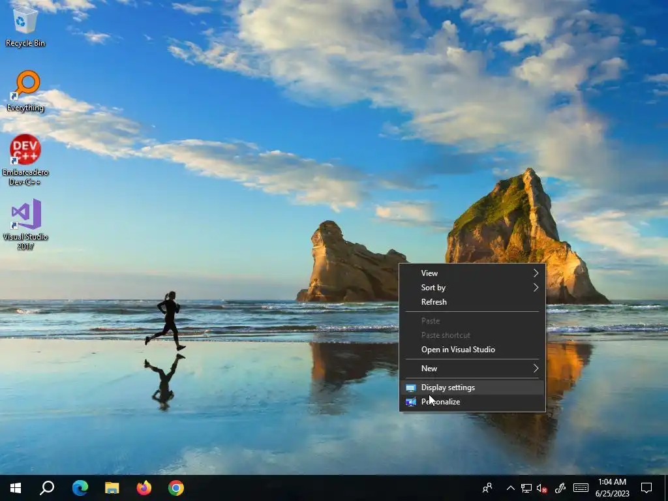Open the taskbar clock showing 1:04 AM
The width and height of the screenshot is (668, 501).
[612, 488]
